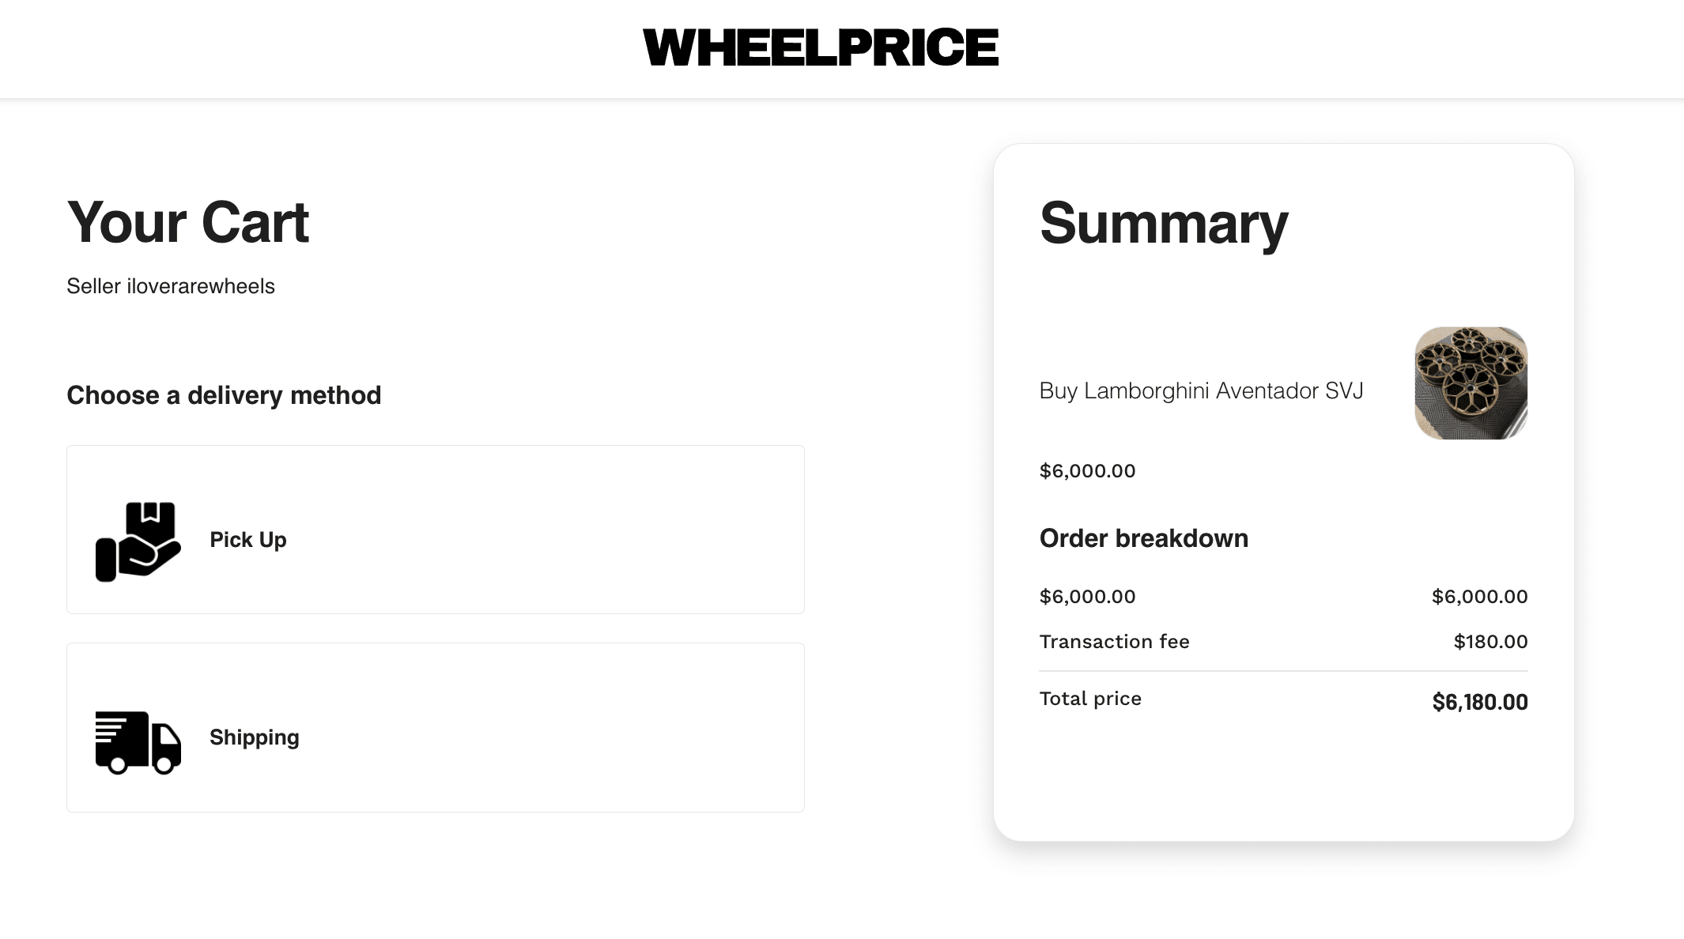Click the Order breakdown label
Image resolution: width=1684 pixels, height=939 pixels.
click(x=1143, y=538)
